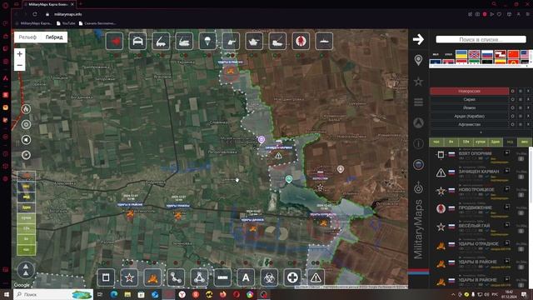
Task: Switch map to Рельеф view
Action: (x=27, y=37)
